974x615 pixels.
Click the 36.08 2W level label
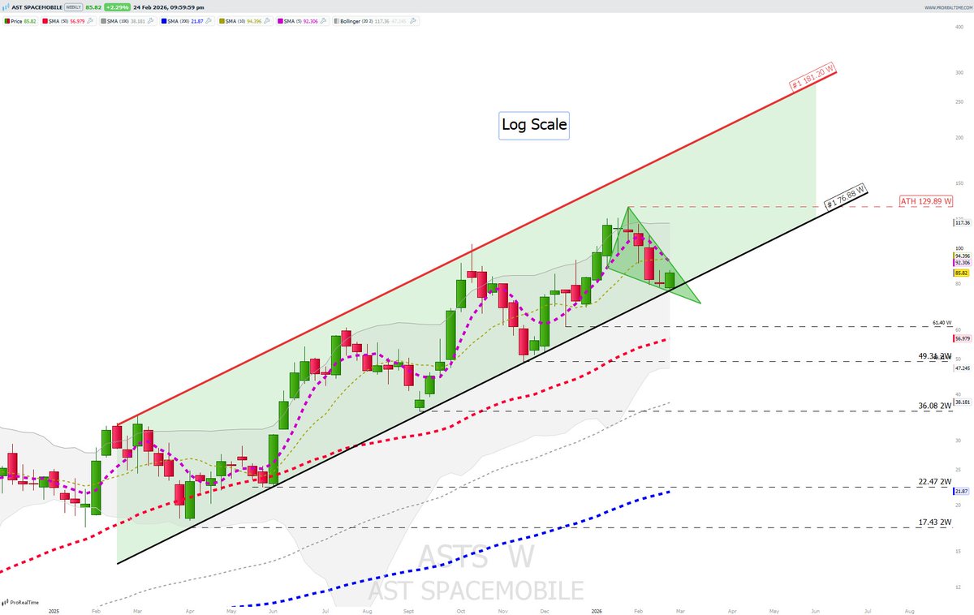(933, 405)
